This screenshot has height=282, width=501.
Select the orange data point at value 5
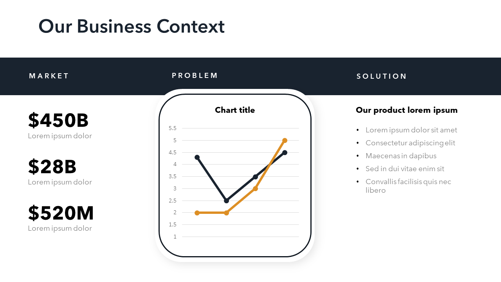(285, 140)
